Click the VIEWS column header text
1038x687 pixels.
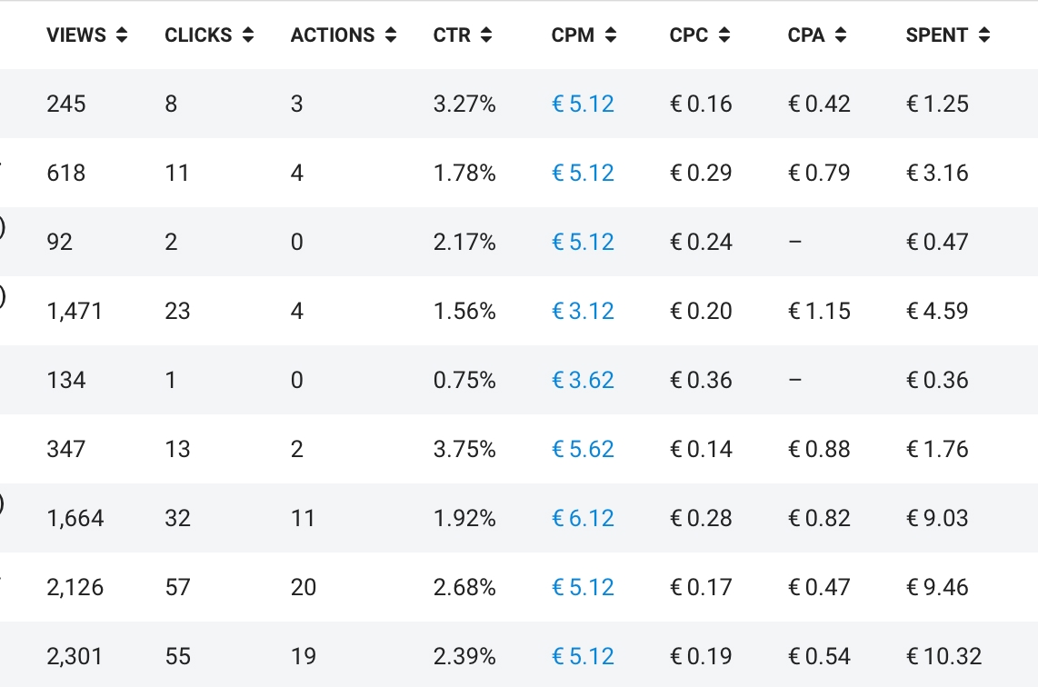coord(76,35)
